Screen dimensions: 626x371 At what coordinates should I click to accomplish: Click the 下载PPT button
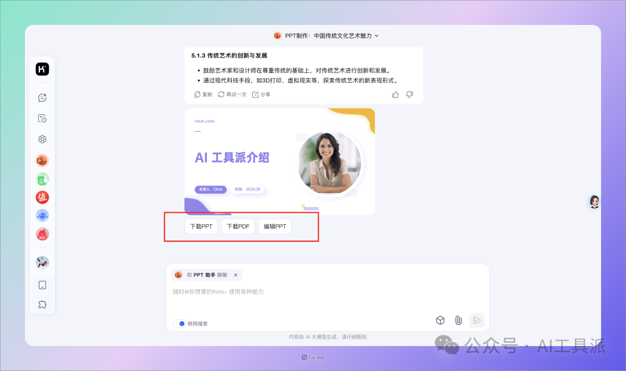(201, 227)
